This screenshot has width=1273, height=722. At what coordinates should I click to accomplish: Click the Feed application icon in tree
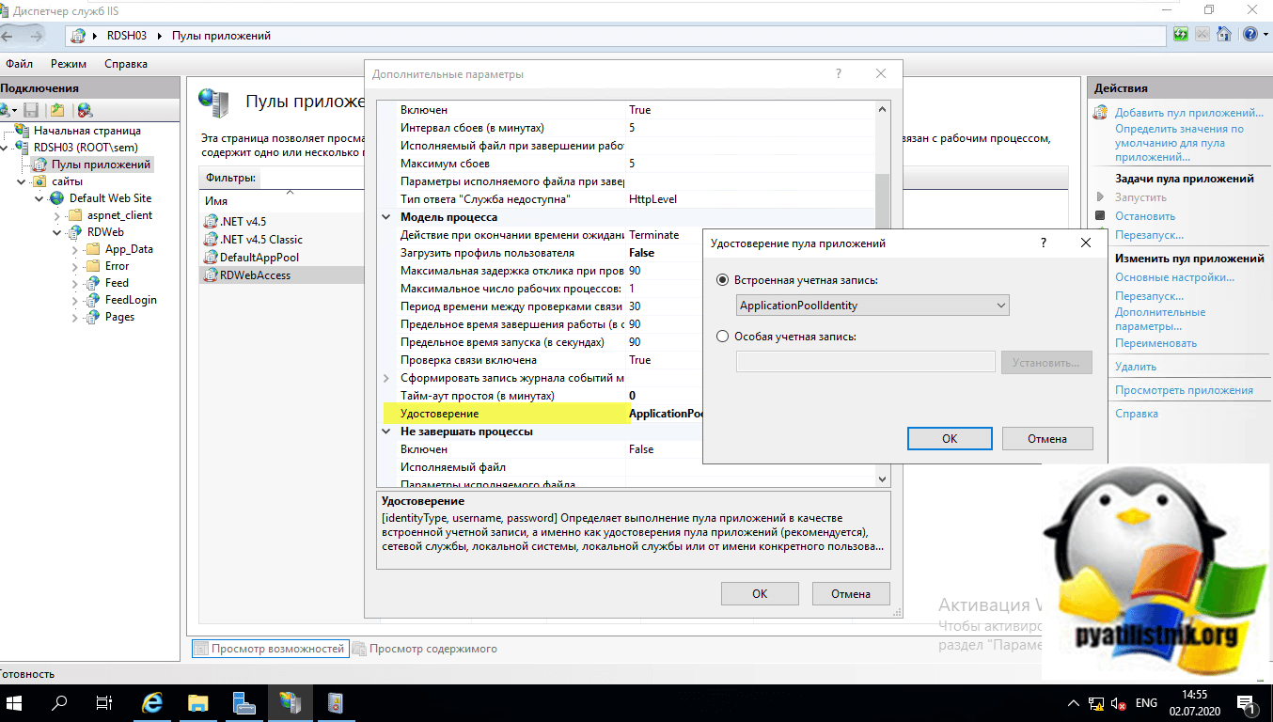[x=92, y=283]
